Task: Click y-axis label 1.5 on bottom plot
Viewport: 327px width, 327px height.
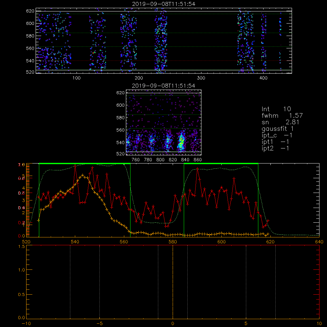Action: (22, 247)
